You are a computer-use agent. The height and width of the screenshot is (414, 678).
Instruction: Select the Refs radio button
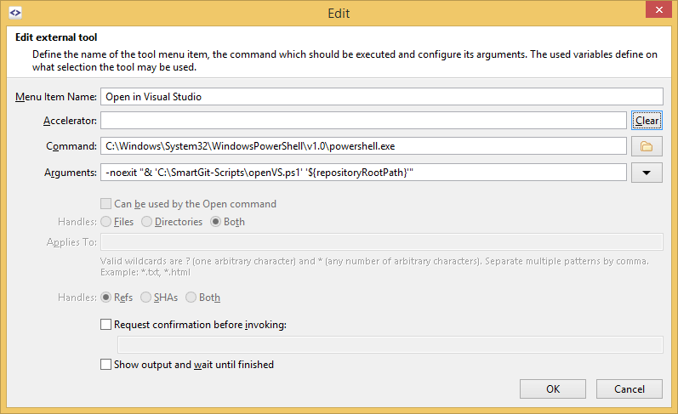106,298
